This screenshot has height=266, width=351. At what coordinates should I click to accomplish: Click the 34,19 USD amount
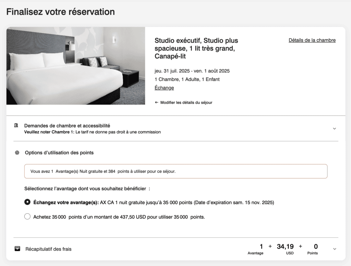click(x=285, y=246)
